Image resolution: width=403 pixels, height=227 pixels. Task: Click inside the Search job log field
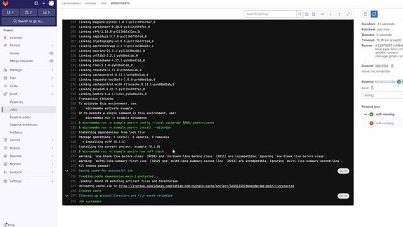270,14
